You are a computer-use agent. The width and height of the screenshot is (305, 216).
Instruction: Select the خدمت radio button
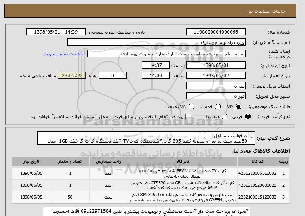(218, 107)
